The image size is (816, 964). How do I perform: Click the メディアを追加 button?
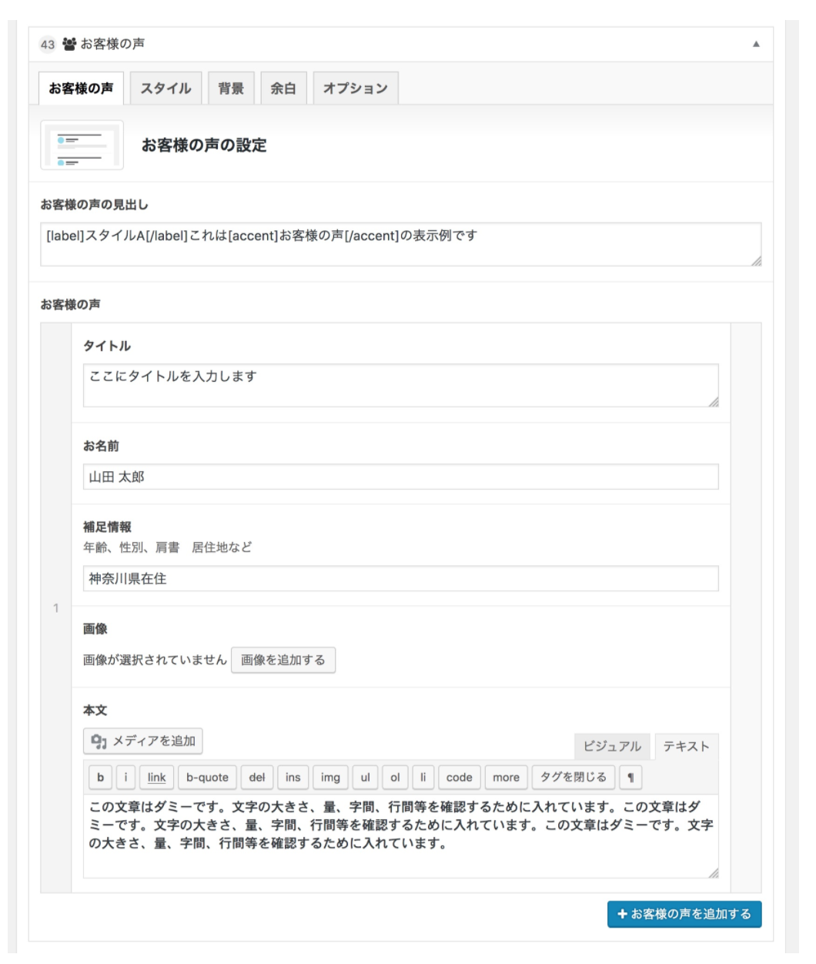(x=143, y=741)
